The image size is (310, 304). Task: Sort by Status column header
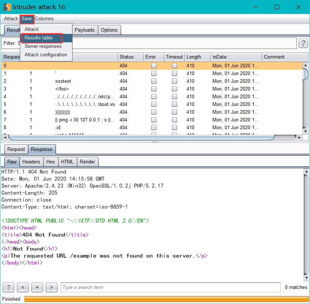pos(130,57)
